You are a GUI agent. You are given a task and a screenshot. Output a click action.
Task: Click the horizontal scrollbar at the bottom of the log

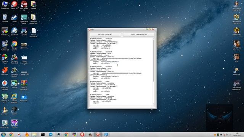121,106
